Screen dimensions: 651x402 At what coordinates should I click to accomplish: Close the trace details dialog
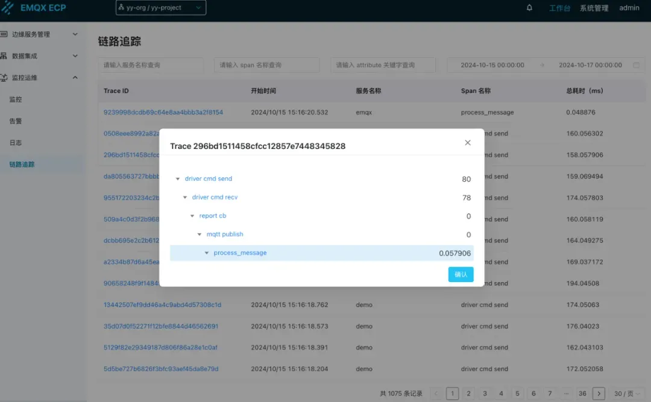tap(468, 143)
